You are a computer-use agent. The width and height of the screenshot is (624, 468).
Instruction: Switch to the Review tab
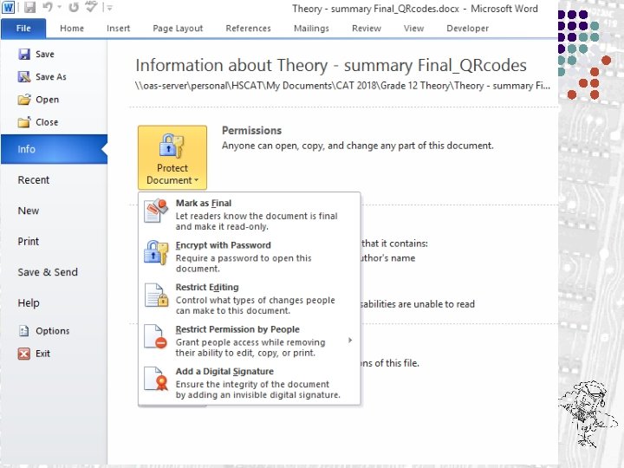(367, 29)
